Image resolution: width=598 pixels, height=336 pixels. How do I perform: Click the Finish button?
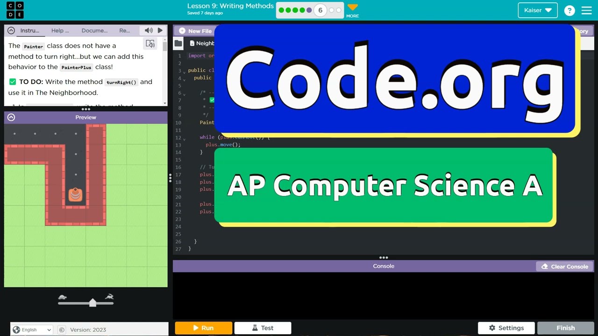click(565, 328)
